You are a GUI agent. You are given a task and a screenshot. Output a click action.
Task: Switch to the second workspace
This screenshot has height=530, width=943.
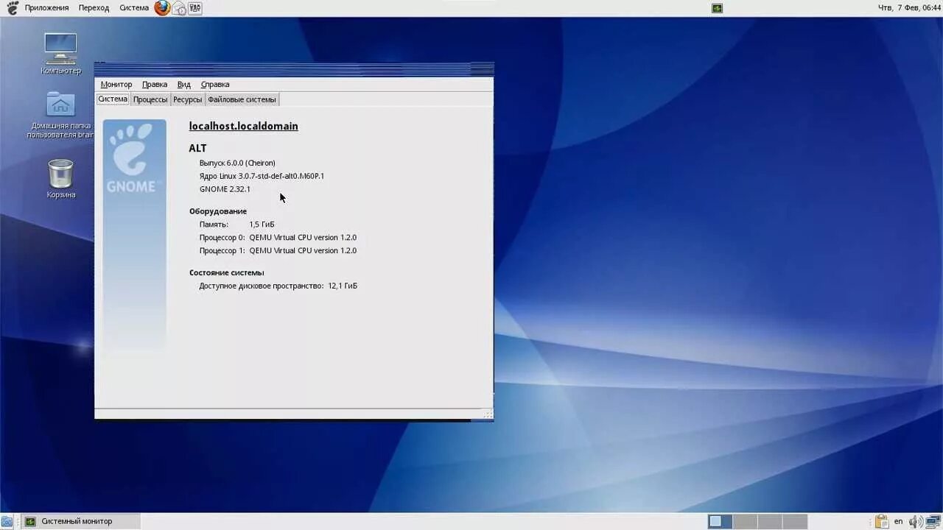[745, 521]
